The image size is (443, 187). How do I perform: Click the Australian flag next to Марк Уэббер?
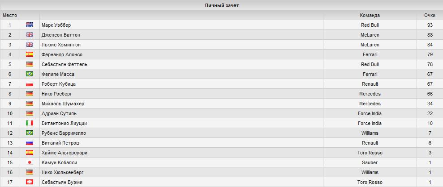(30, 25)
